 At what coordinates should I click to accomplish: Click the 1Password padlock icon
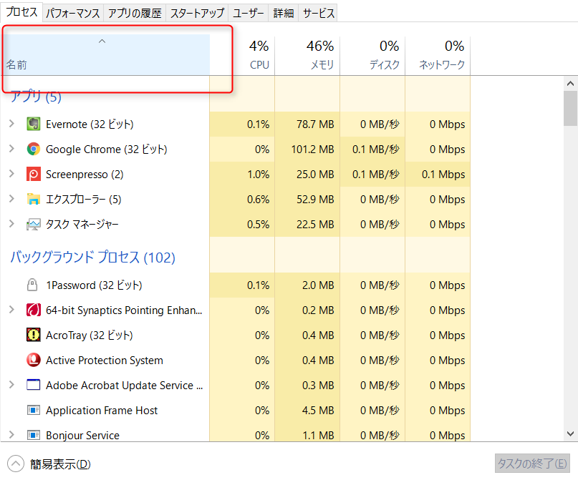(x=33, y=285)
